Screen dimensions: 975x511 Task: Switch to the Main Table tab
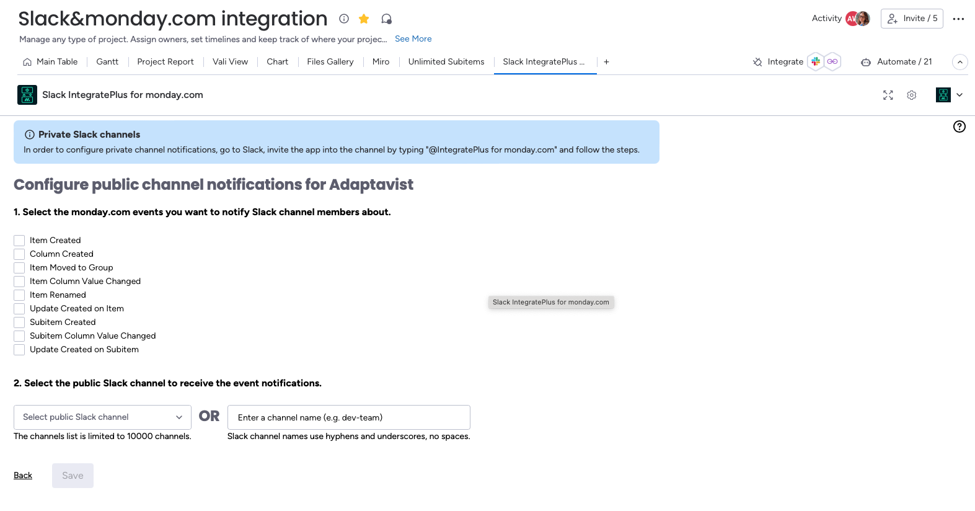click(x=50, y=62)
